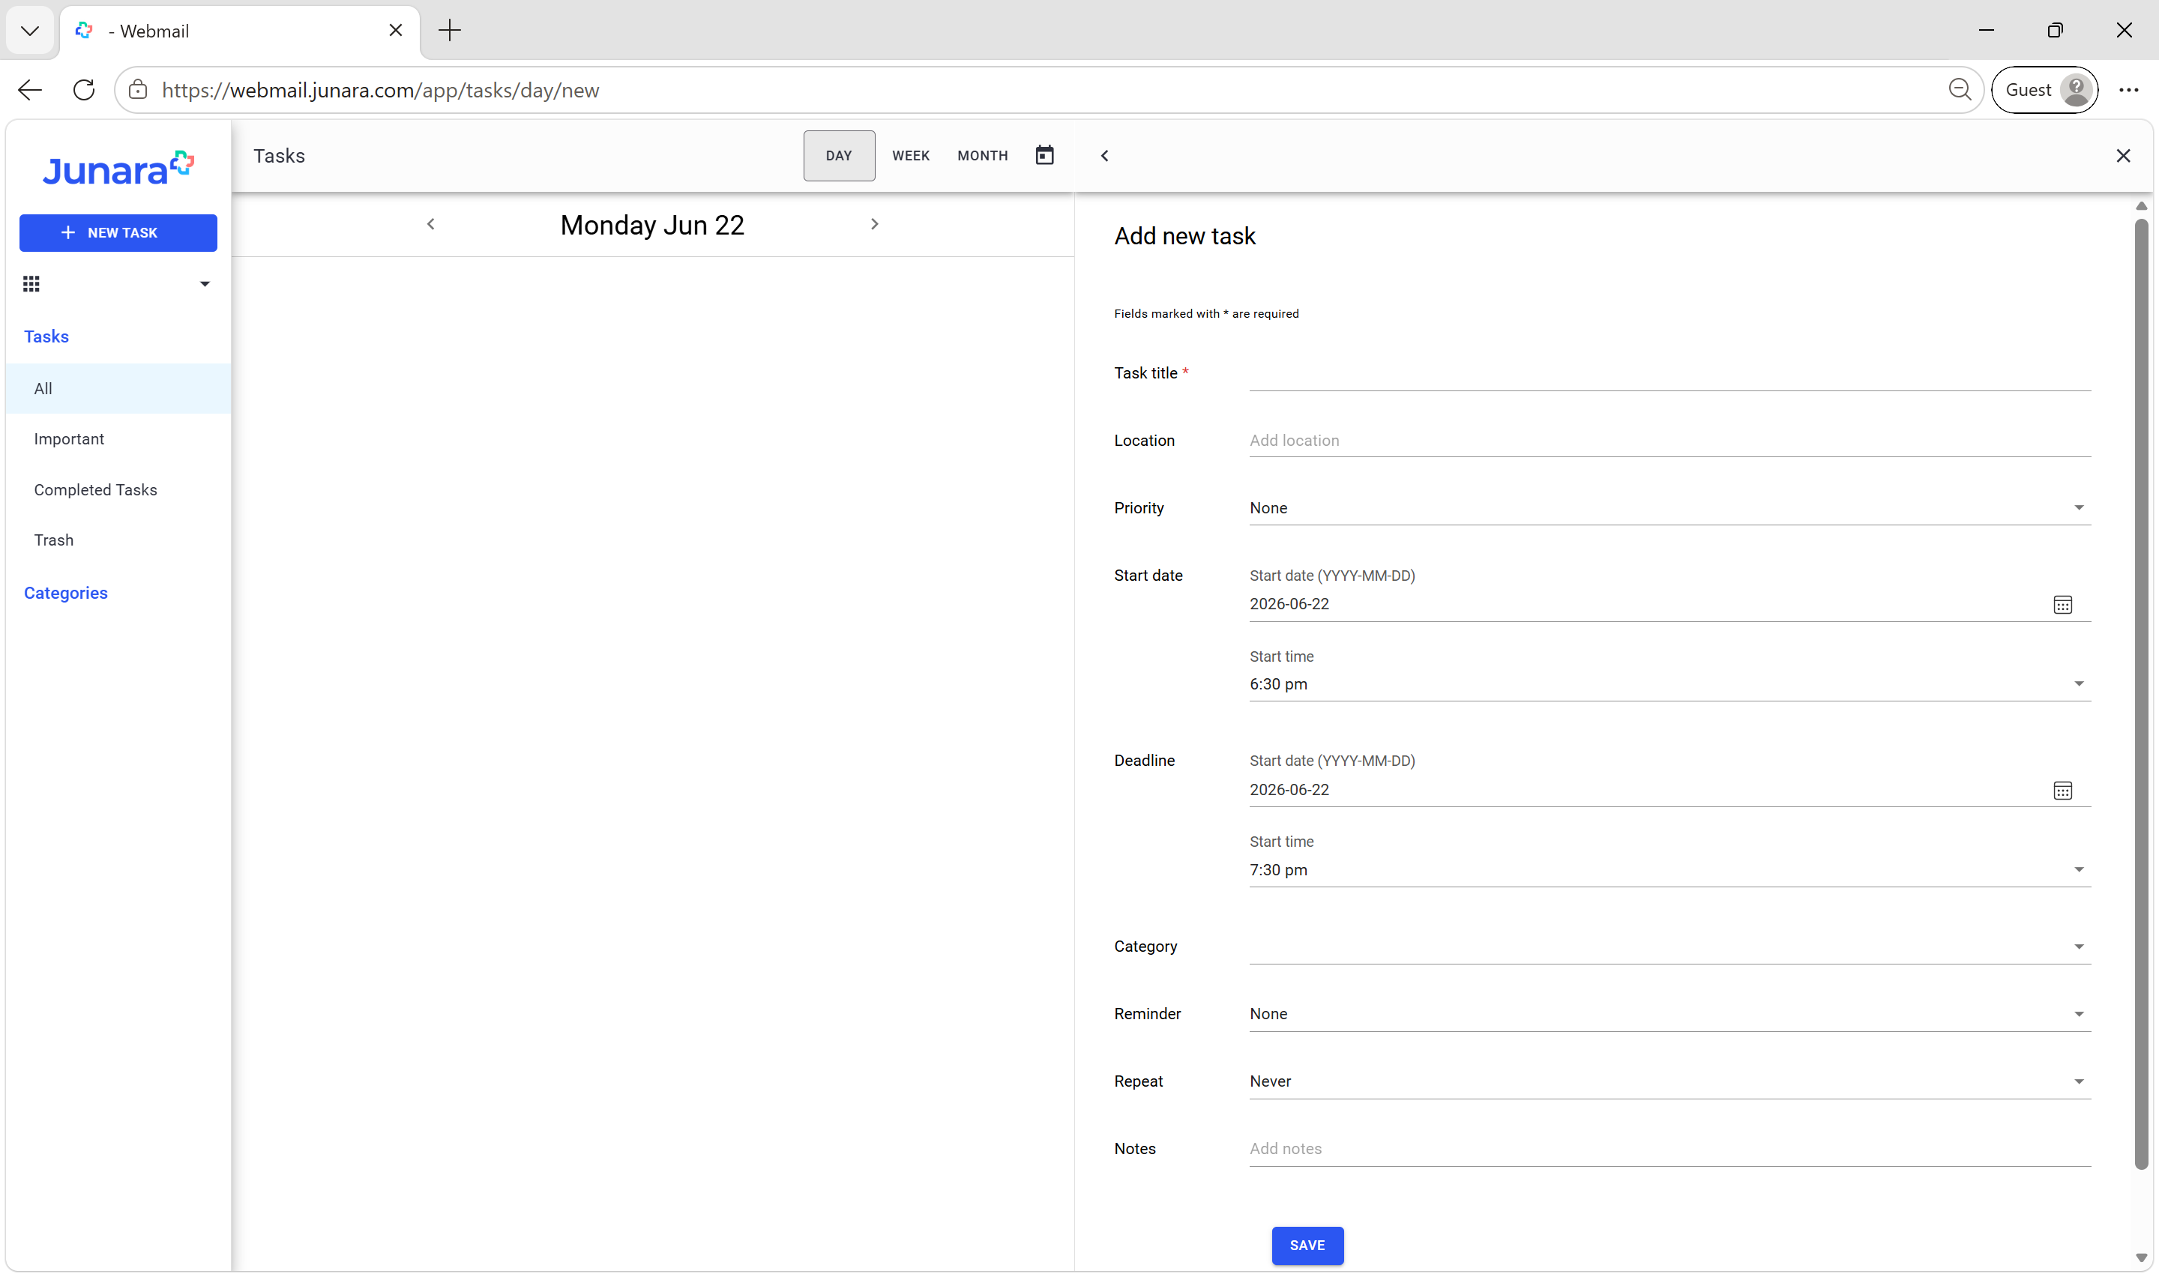The width and height of the screenshot is (2159, 1277).
Task: Go to previous day arrow
Action: [x=431, y=225]
